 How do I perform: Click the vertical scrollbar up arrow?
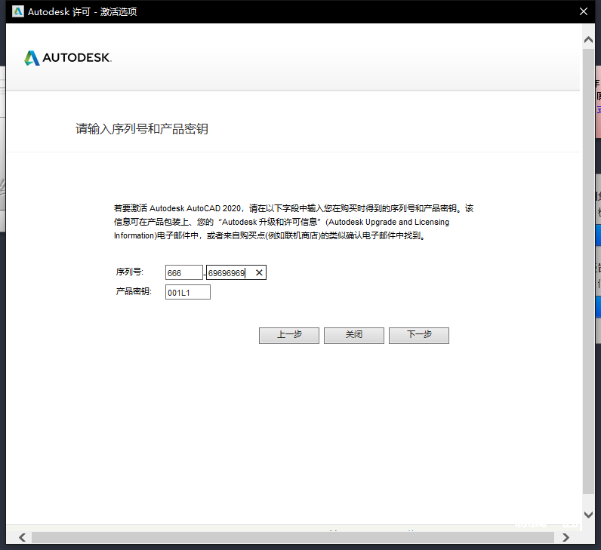[x=588, y=38]
